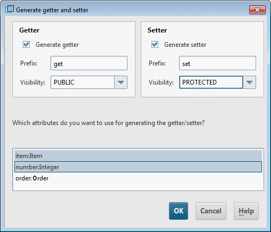Viewport: 271px width, 232px height.
Task: Click the 'Generate getter' label text
Action: (x=57, y=45)
